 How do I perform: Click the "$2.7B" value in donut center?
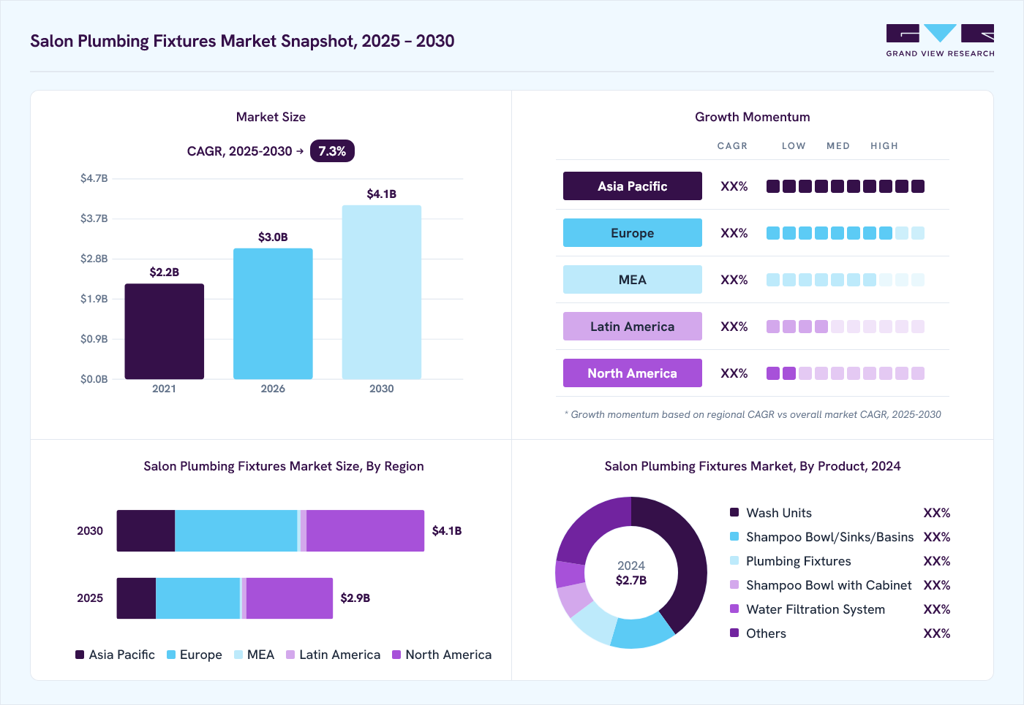coord(631,581)
